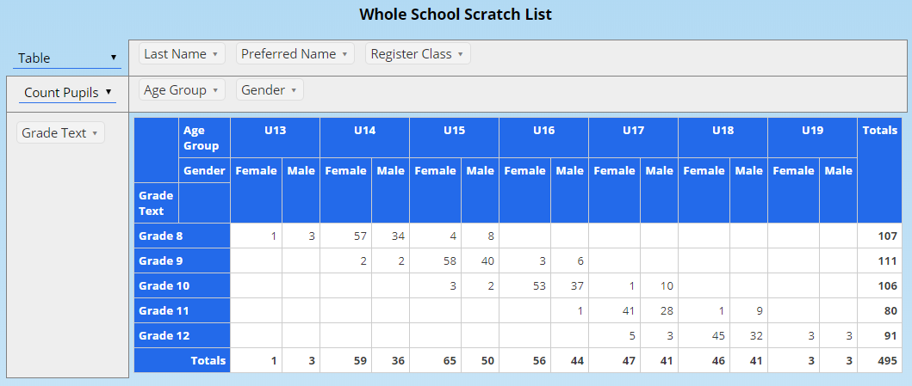Select the U13 column header
The height and width of the screenshot is (386, 912).
[275, 131]
